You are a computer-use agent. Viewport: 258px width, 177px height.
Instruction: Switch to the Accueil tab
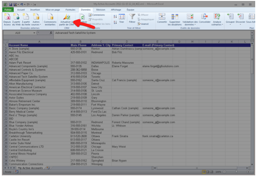pos(21,10)
